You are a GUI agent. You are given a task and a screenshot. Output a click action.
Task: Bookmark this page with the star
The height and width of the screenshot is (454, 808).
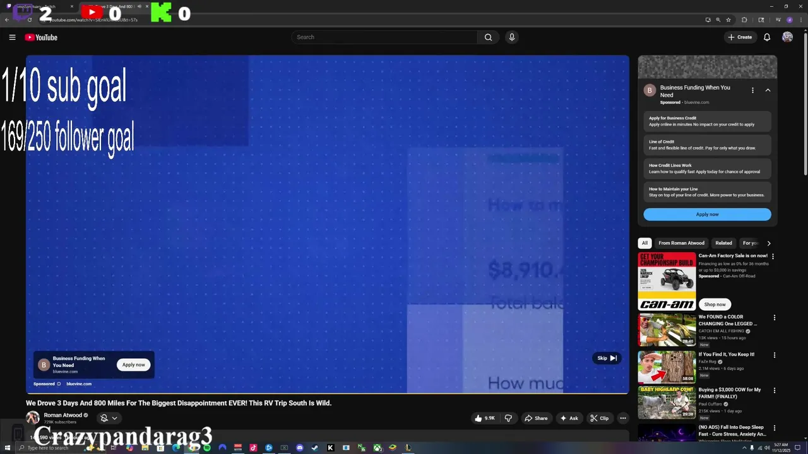coord(728,20)
